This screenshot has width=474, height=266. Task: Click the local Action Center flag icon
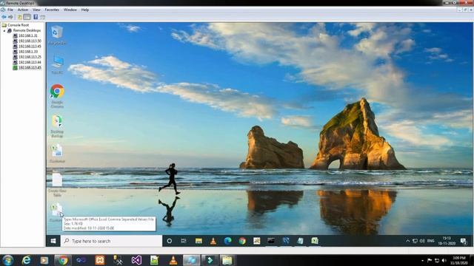click(x=430, y=260)
